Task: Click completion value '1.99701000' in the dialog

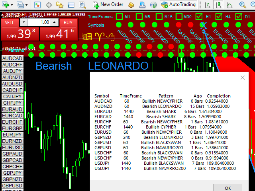Action: (x=217, y=137)
